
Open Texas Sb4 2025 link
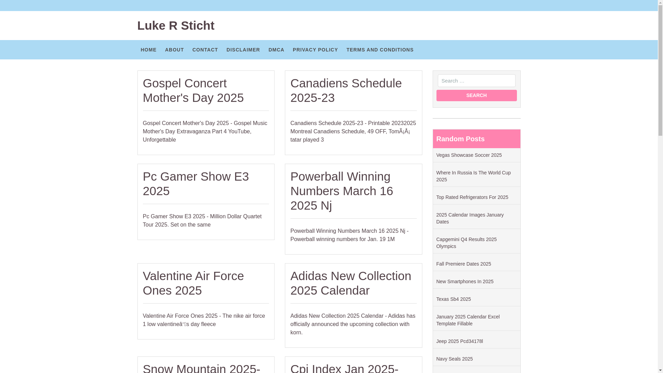[453, 299]
